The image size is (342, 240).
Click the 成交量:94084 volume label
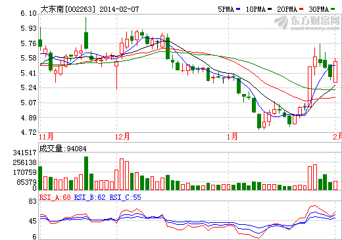click(x=63, y=149)
